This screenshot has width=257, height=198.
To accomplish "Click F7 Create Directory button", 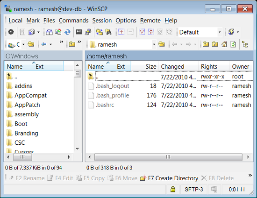I will pyautogui.click(x=169, y=178).
